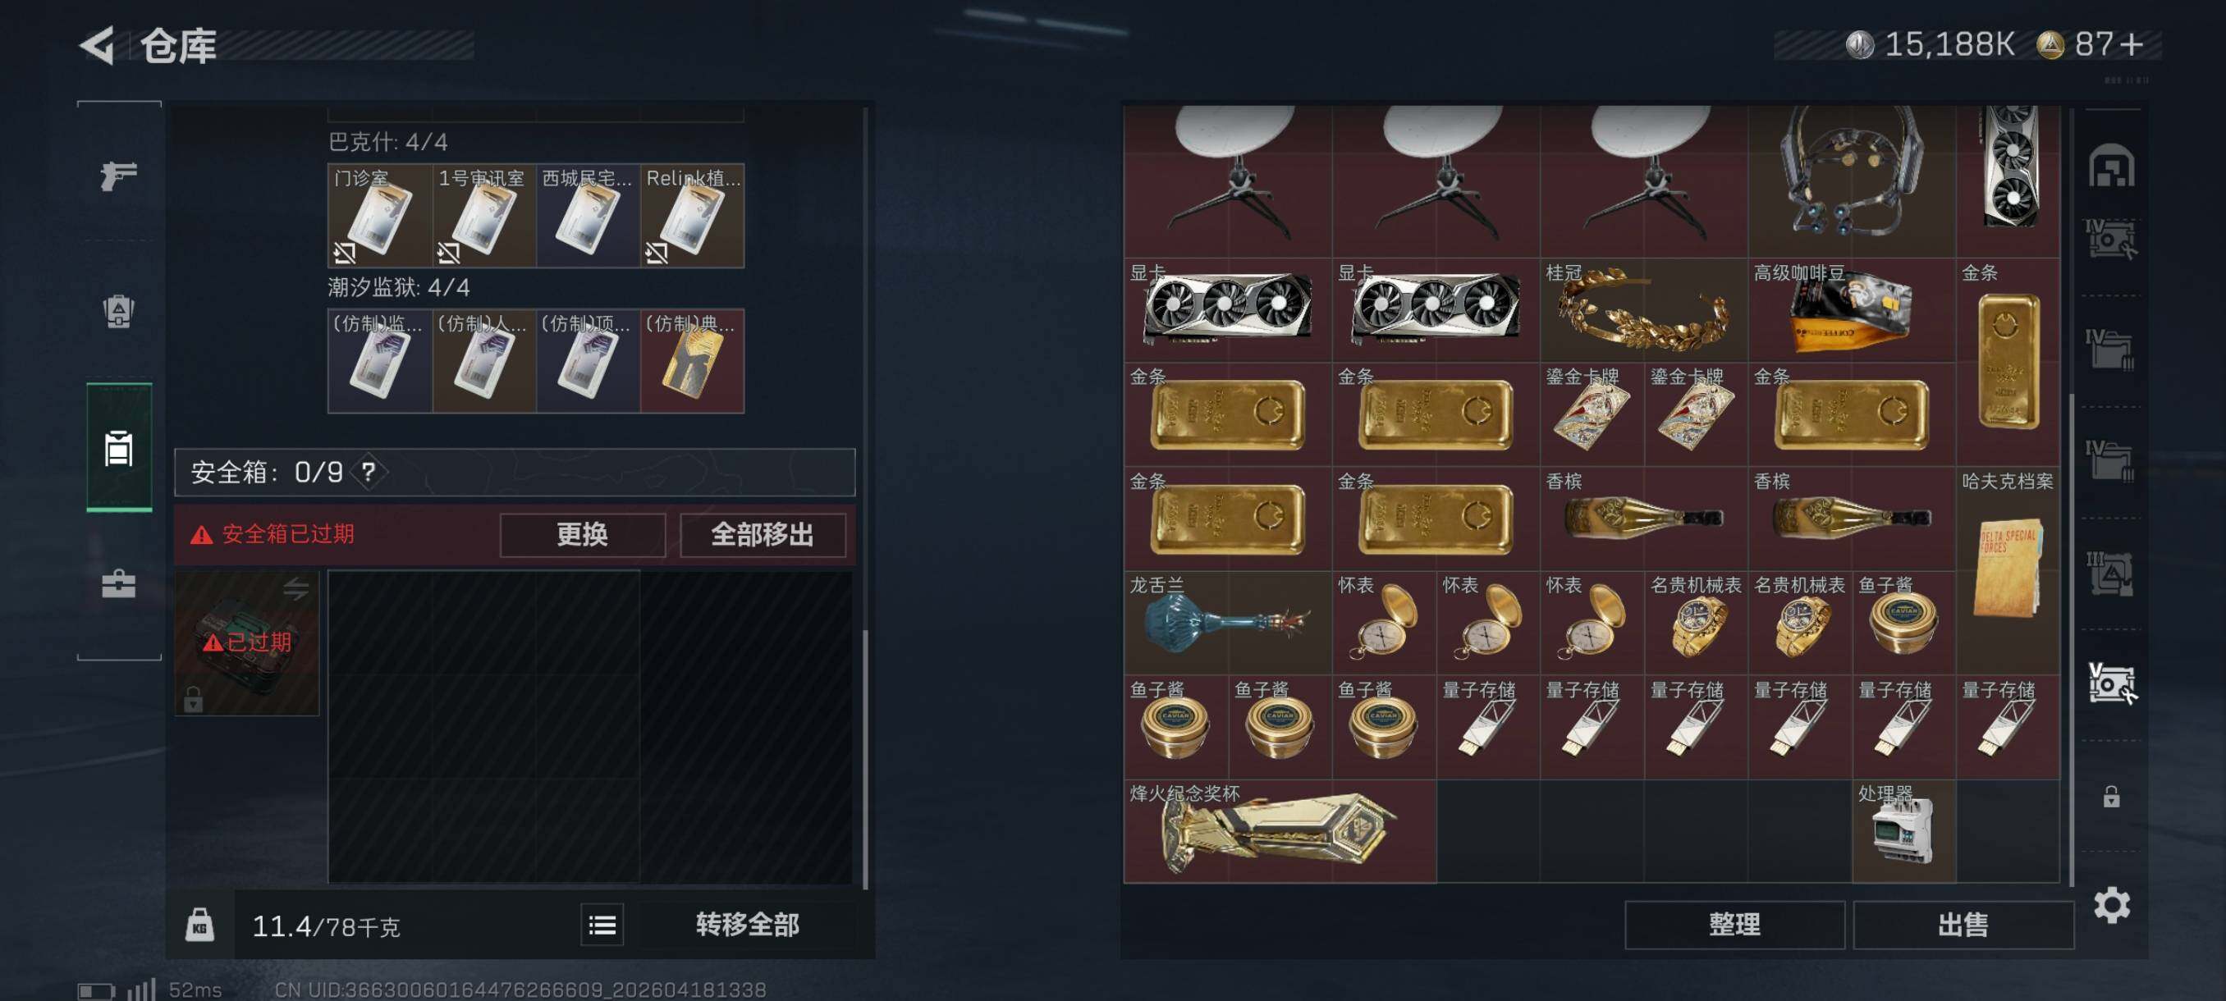Click the 转移全部 button
The height and width of the screenshot is (1001, 2226).
(748, 925)
